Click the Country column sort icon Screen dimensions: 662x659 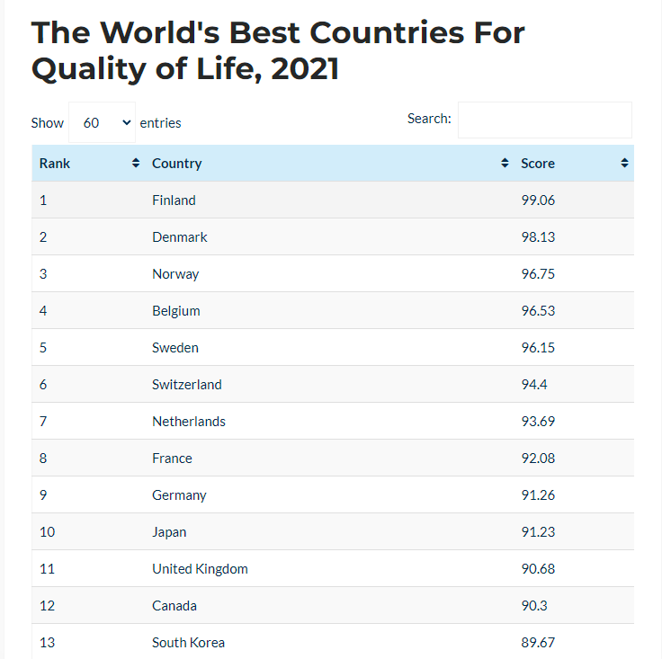(505, 164)
